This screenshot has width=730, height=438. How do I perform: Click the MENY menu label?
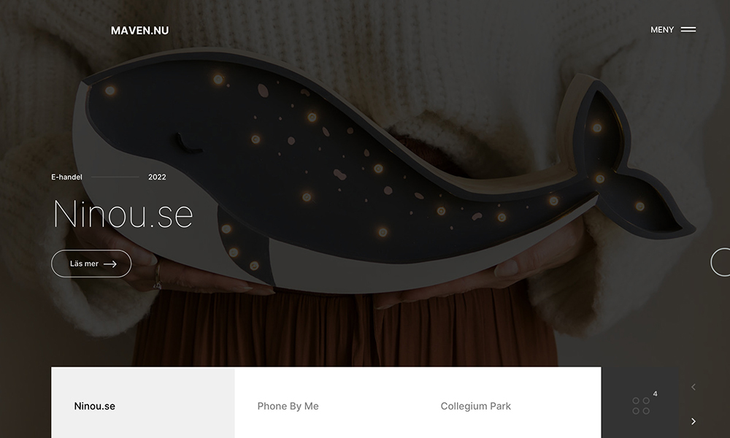click(662, 30)
